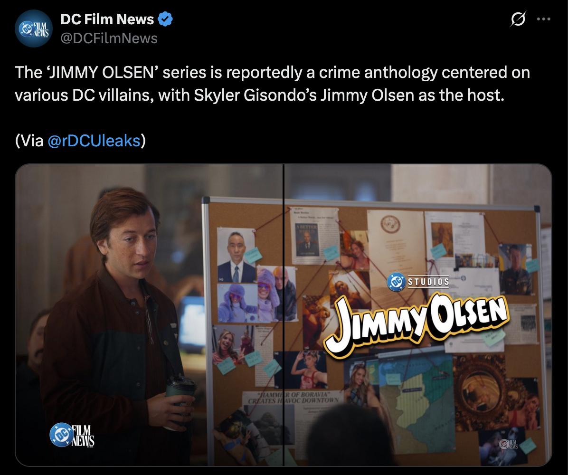This screenshot has height=475, width=568.
Task: Open the DC Film News profile avatar
Action: pyautogui.click(x=34, y=28)
